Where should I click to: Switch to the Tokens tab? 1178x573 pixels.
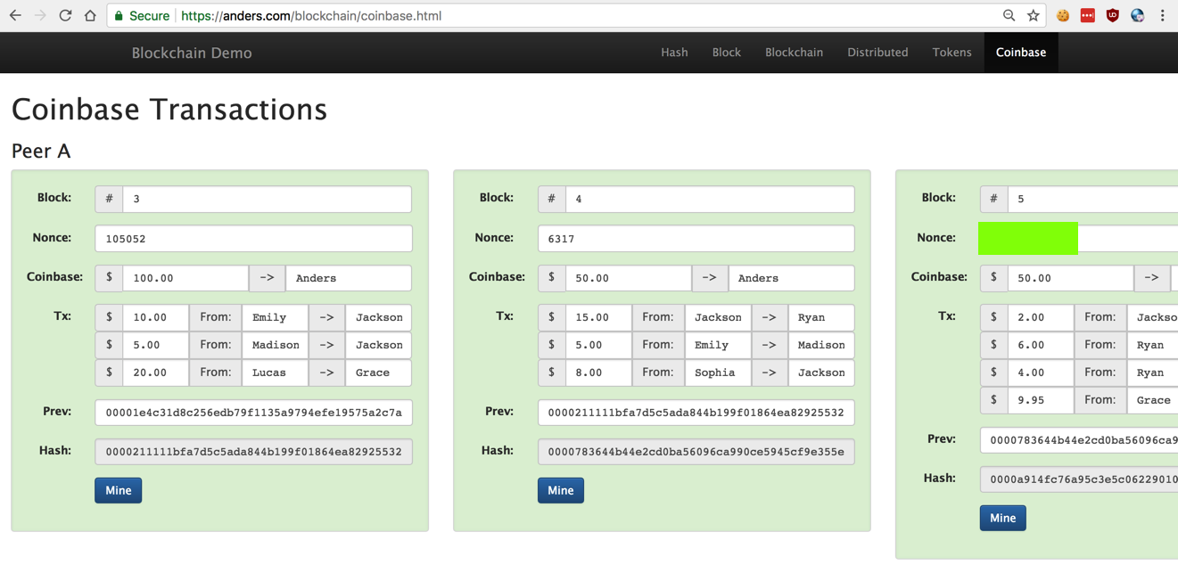tap(951, 53)
